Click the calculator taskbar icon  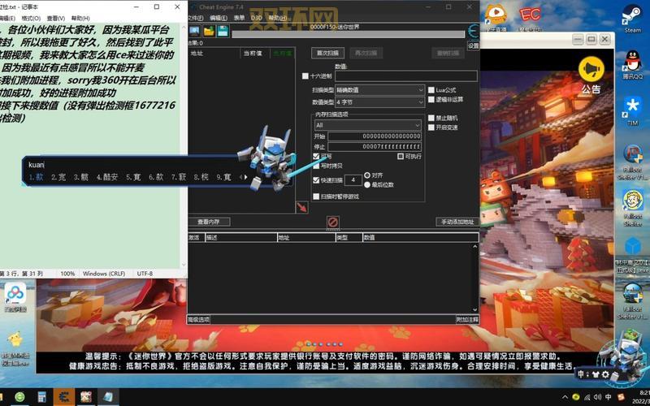(x=42, y=397)
